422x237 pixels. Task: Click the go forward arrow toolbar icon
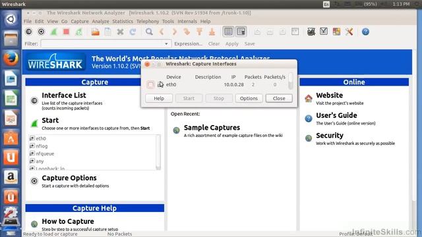pyautogui.click(x=174, y=32)
